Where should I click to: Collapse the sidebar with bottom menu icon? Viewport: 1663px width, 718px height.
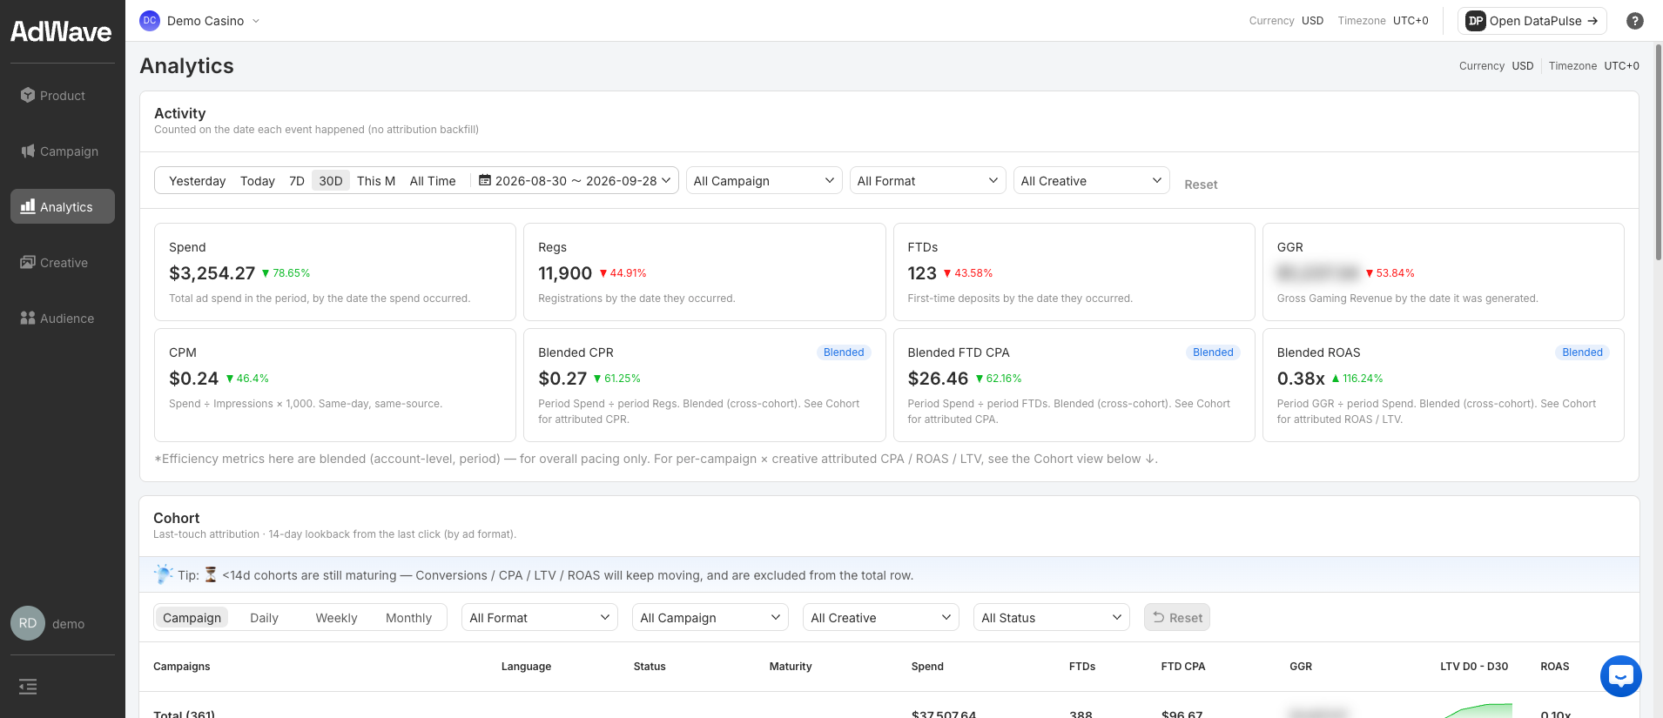(28, 687)
